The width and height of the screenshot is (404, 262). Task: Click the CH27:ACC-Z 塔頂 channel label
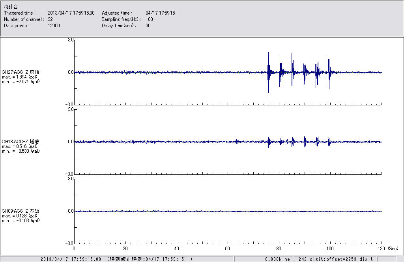21,72
